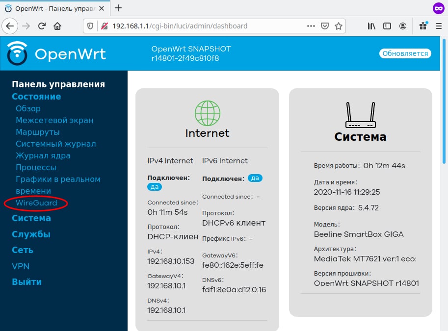Open Межсетевой экран status page

point(54,120)
